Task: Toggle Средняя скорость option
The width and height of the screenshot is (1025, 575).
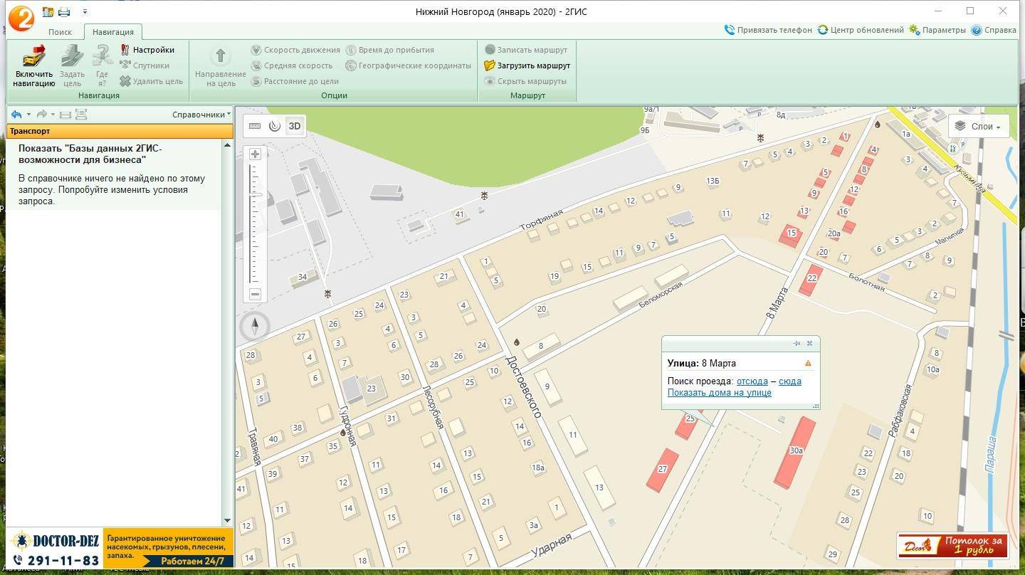Action: coord(292,65)
